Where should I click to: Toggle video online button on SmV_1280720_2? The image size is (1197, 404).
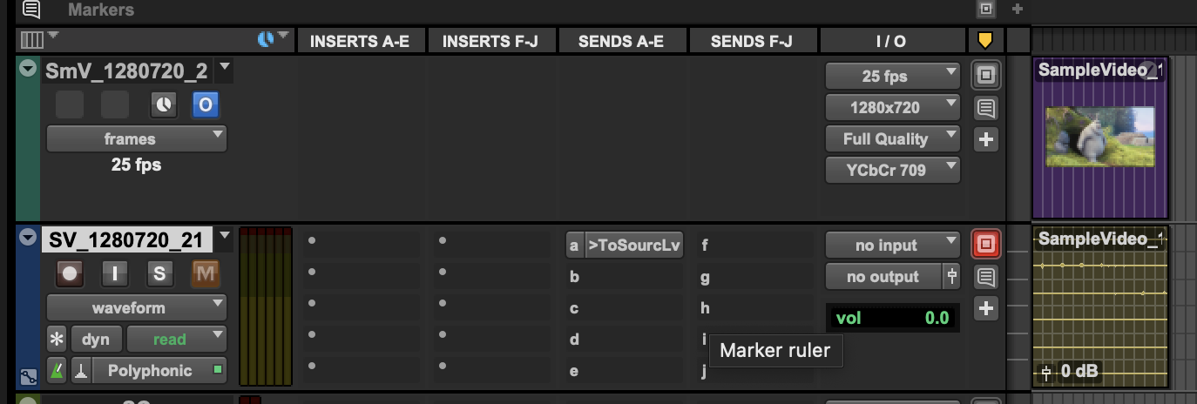tap(205, 105)
